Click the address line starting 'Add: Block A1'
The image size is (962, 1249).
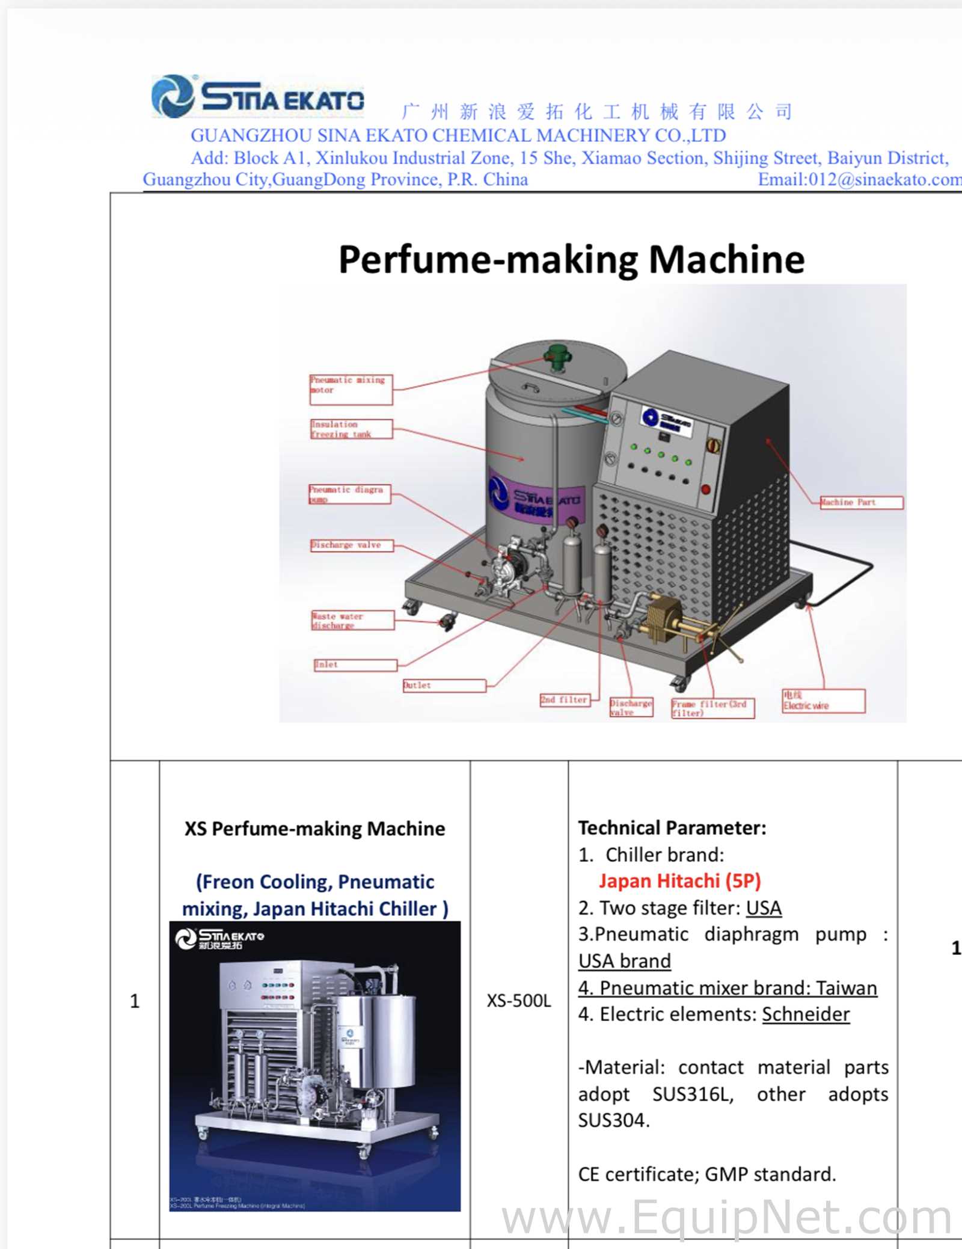(569, 158)
